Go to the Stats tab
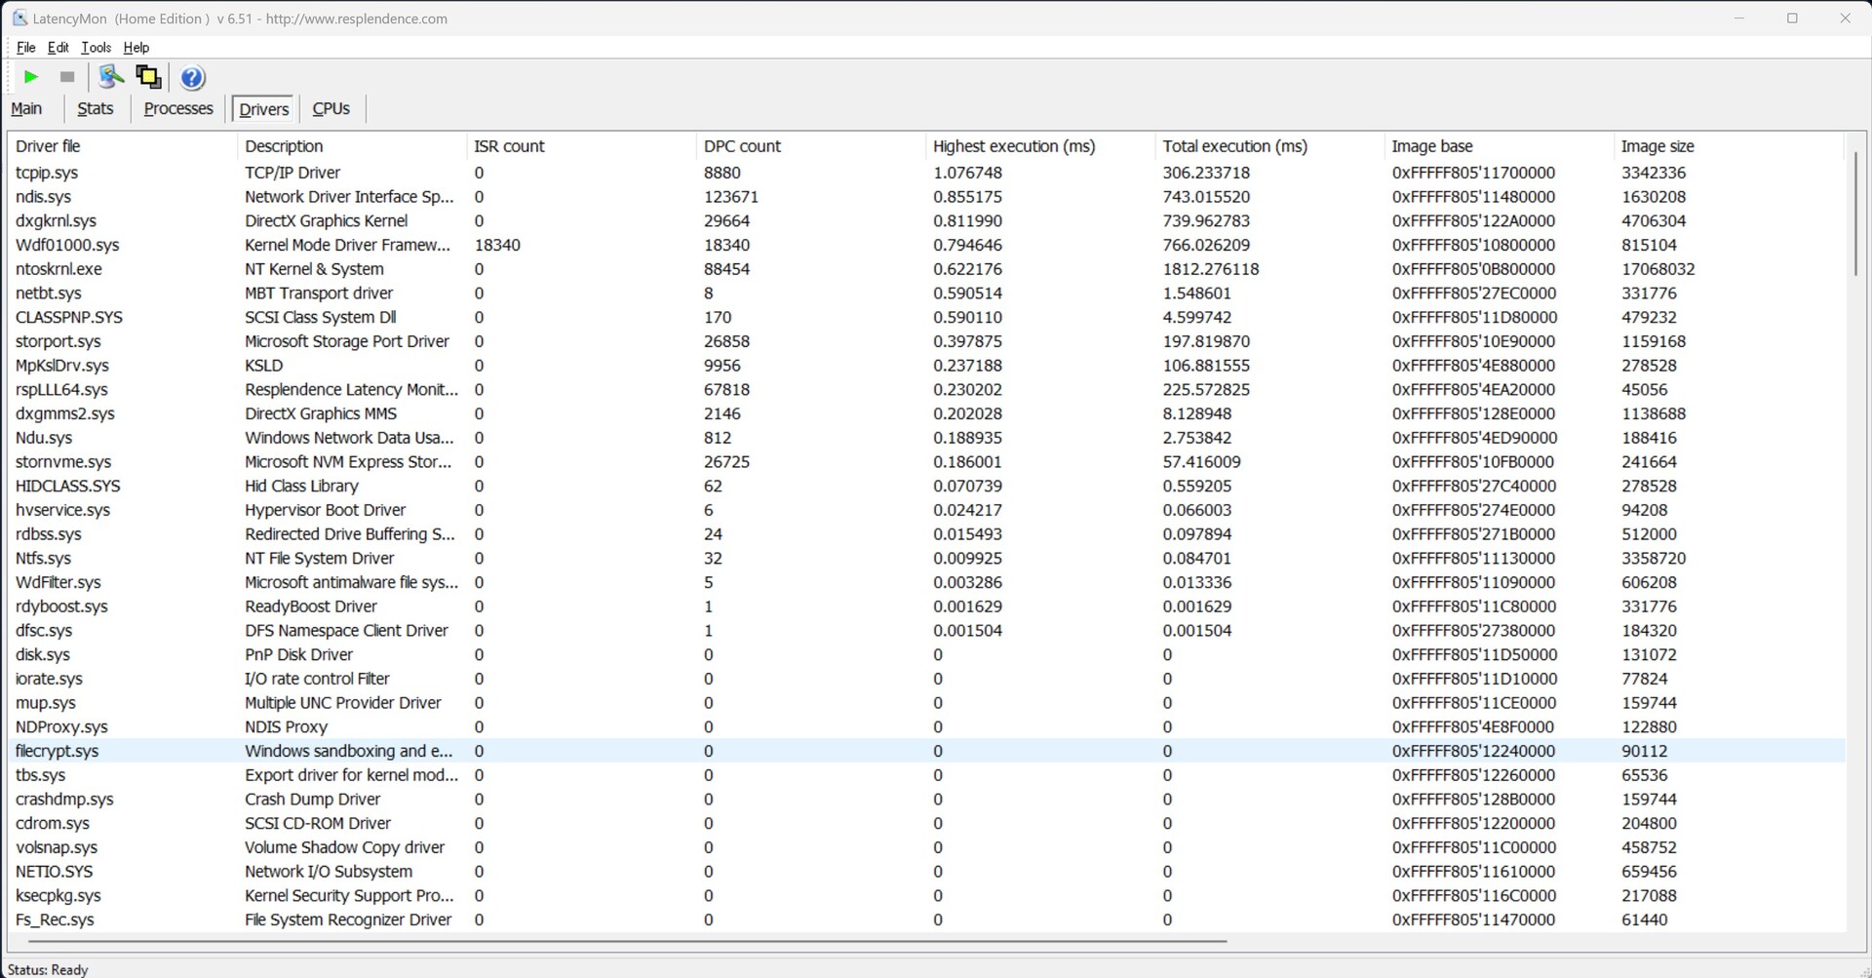The width and height of the screenshot is (1872, 978). pos(95,108)
